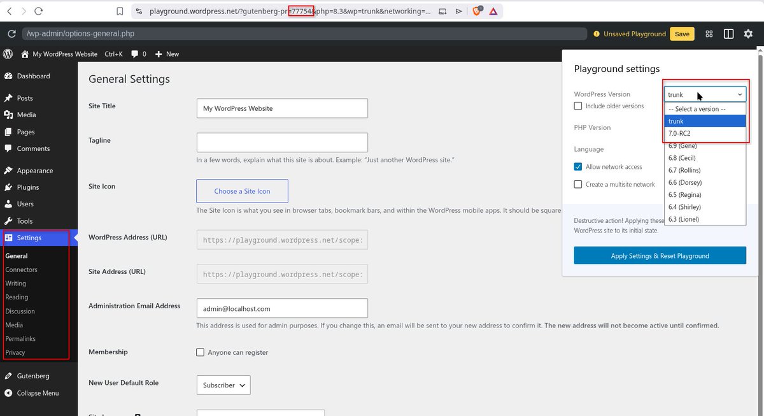
Task: Click the browser back arrow
Action: (x=8, y=11)
